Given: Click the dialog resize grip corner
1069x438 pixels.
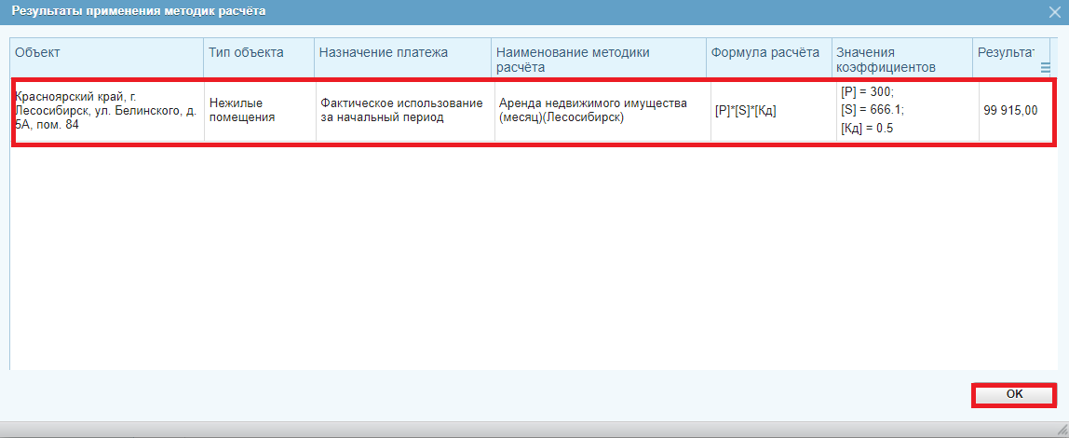Looking at the screenshot, I should point(1059,428).
